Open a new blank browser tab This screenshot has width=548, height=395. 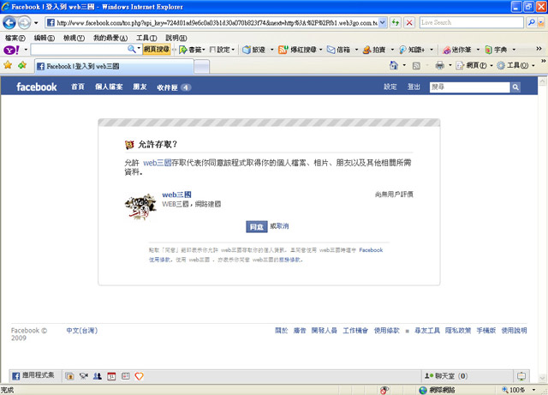[202, 67]
